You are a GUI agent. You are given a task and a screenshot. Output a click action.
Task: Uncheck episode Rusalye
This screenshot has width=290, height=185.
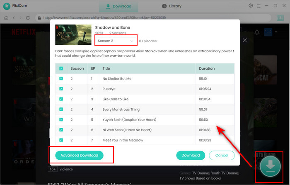tap(61, 89)
